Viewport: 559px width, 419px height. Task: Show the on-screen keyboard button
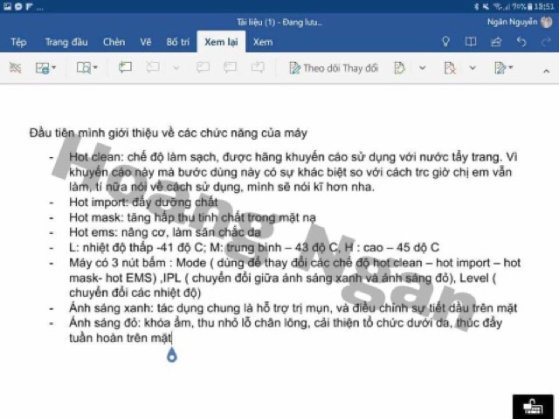(x=533, y=407)
